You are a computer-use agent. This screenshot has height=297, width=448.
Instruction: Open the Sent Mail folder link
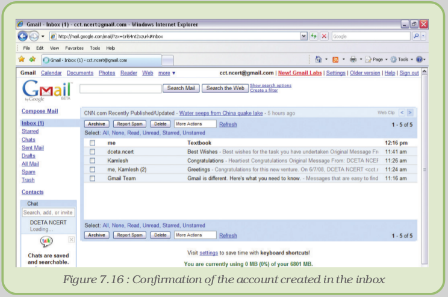click(x=33, y=147)
